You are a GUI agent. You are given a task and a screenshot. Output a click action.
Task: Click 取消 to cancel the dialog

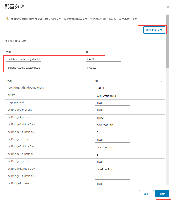pos(147,194)
